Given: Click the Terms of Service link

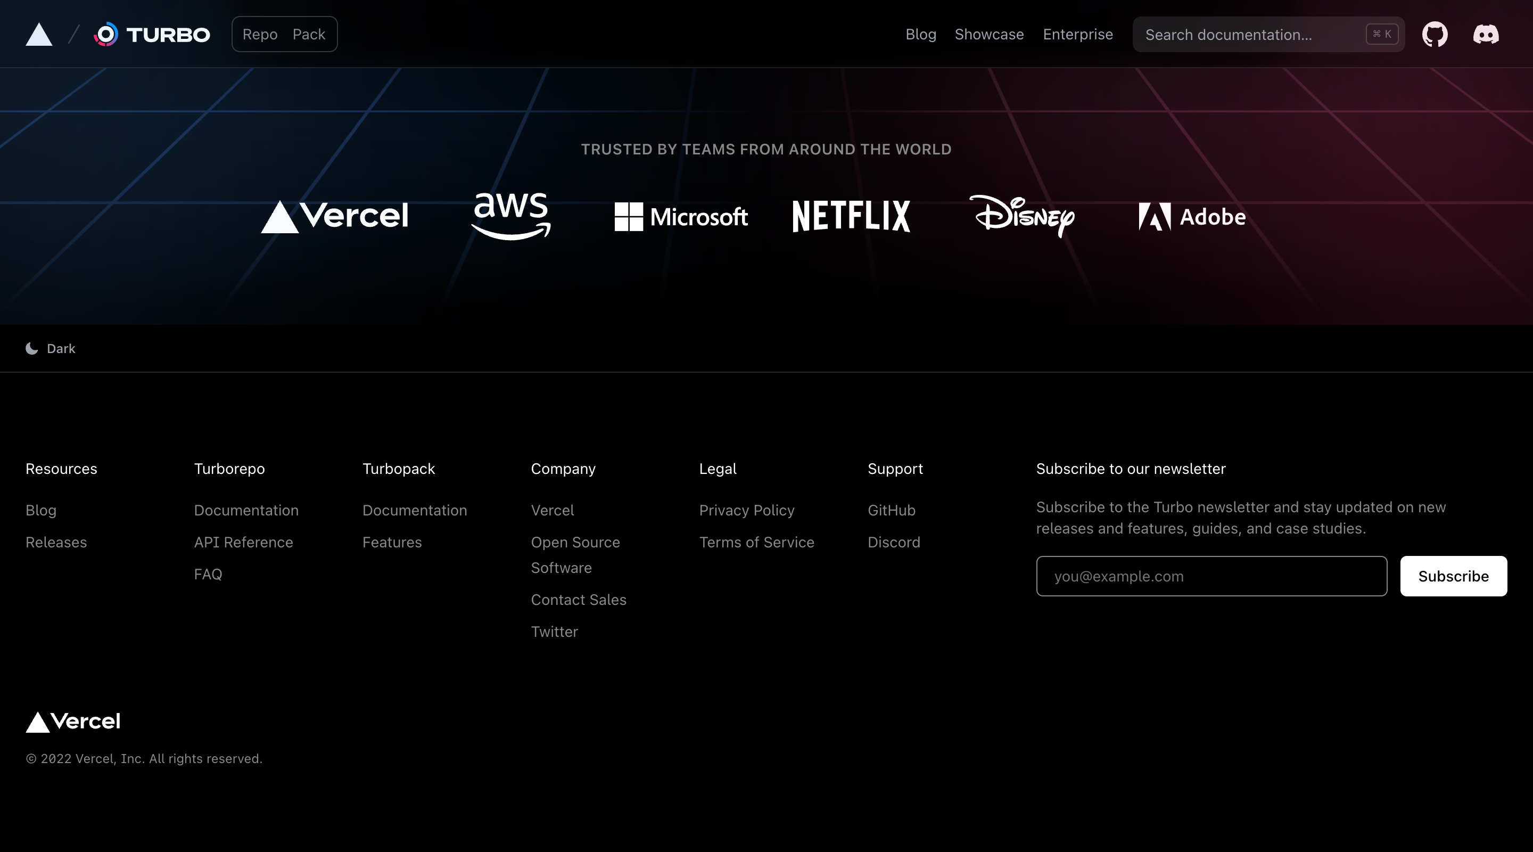Looking at the screenshot, I should pyautogui.click(x=757, y=543).
